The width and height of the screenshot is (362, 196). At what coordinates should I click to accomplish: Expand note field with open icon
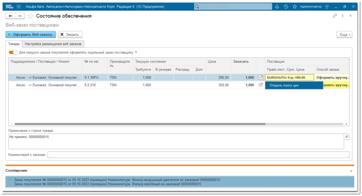click(x=347, y=137)
